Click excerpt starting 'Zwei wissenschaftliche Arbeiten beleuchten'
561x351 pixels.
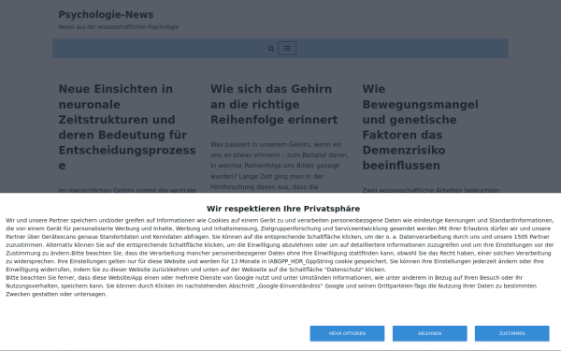(431, 190)
